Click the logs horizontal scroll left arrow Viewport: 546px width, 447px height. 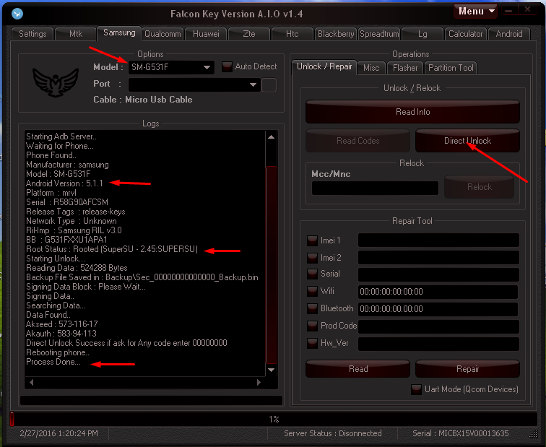(31, 382)
